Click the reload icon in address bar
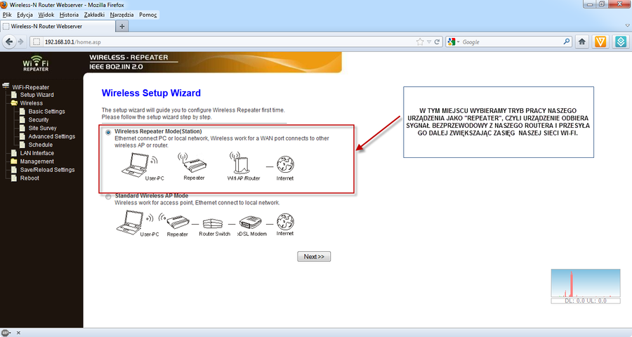Image resolution: width=632 pixels, height=337 pixels. [x=437, y=42]
